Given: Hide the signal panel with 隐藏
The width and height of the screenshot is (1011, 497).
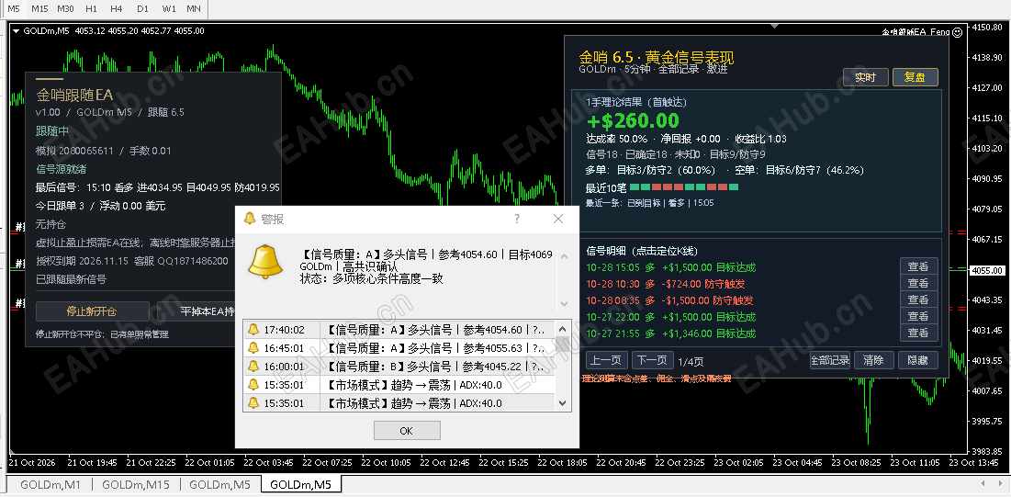Looking at the screenshot, I should (x=917, y=360).
